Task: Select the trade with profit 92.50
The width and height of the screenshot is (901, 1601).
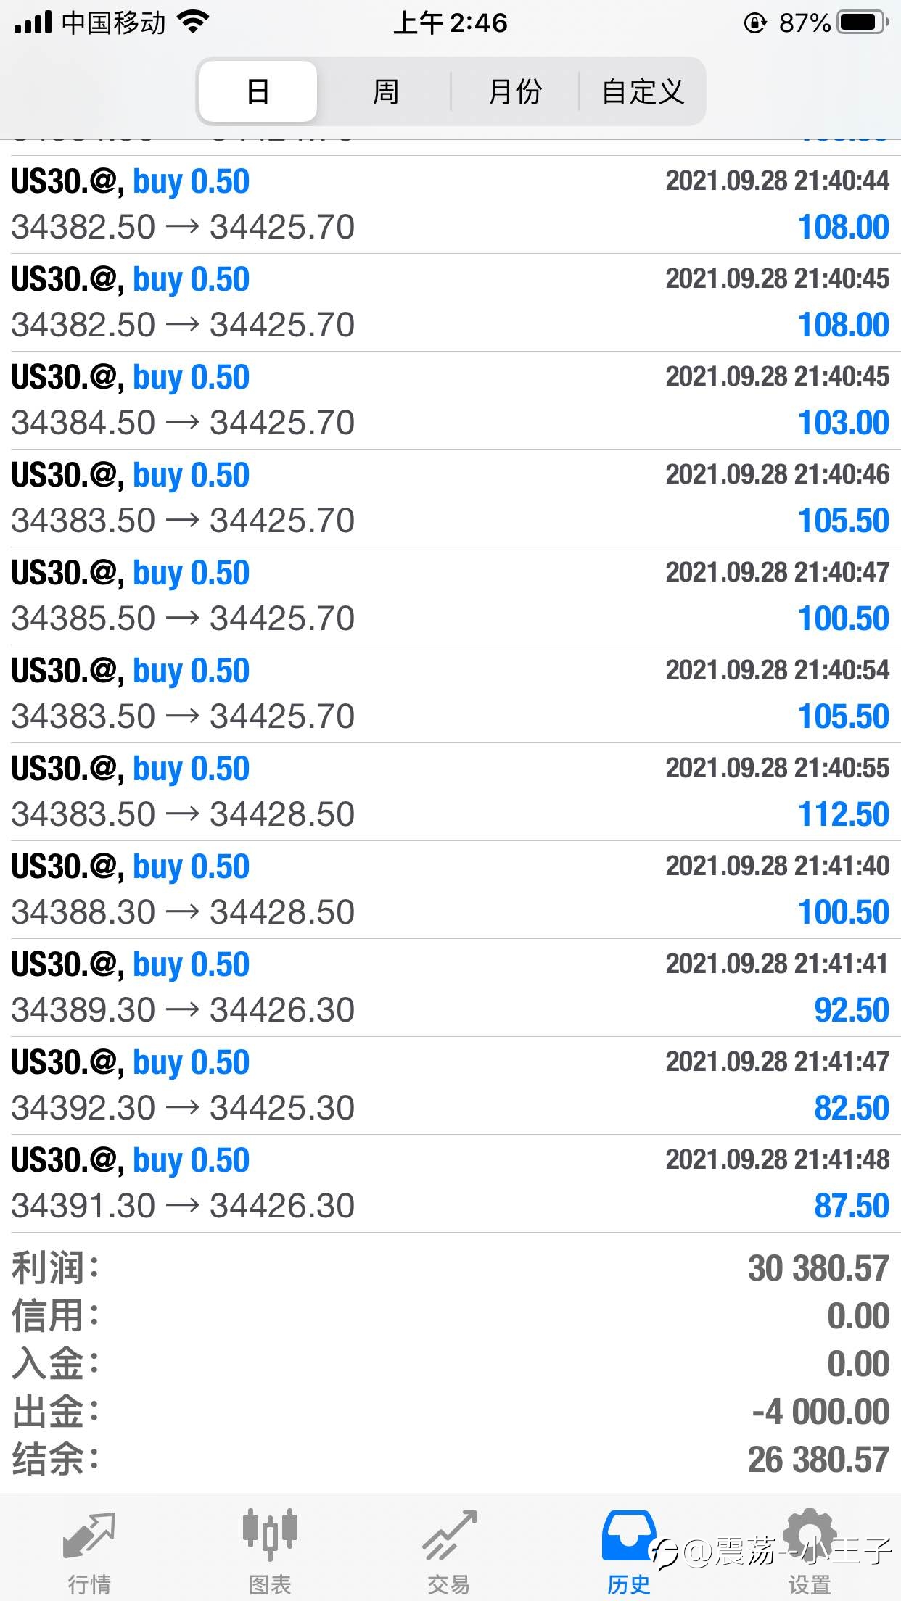Action: (x=450, y=988)
